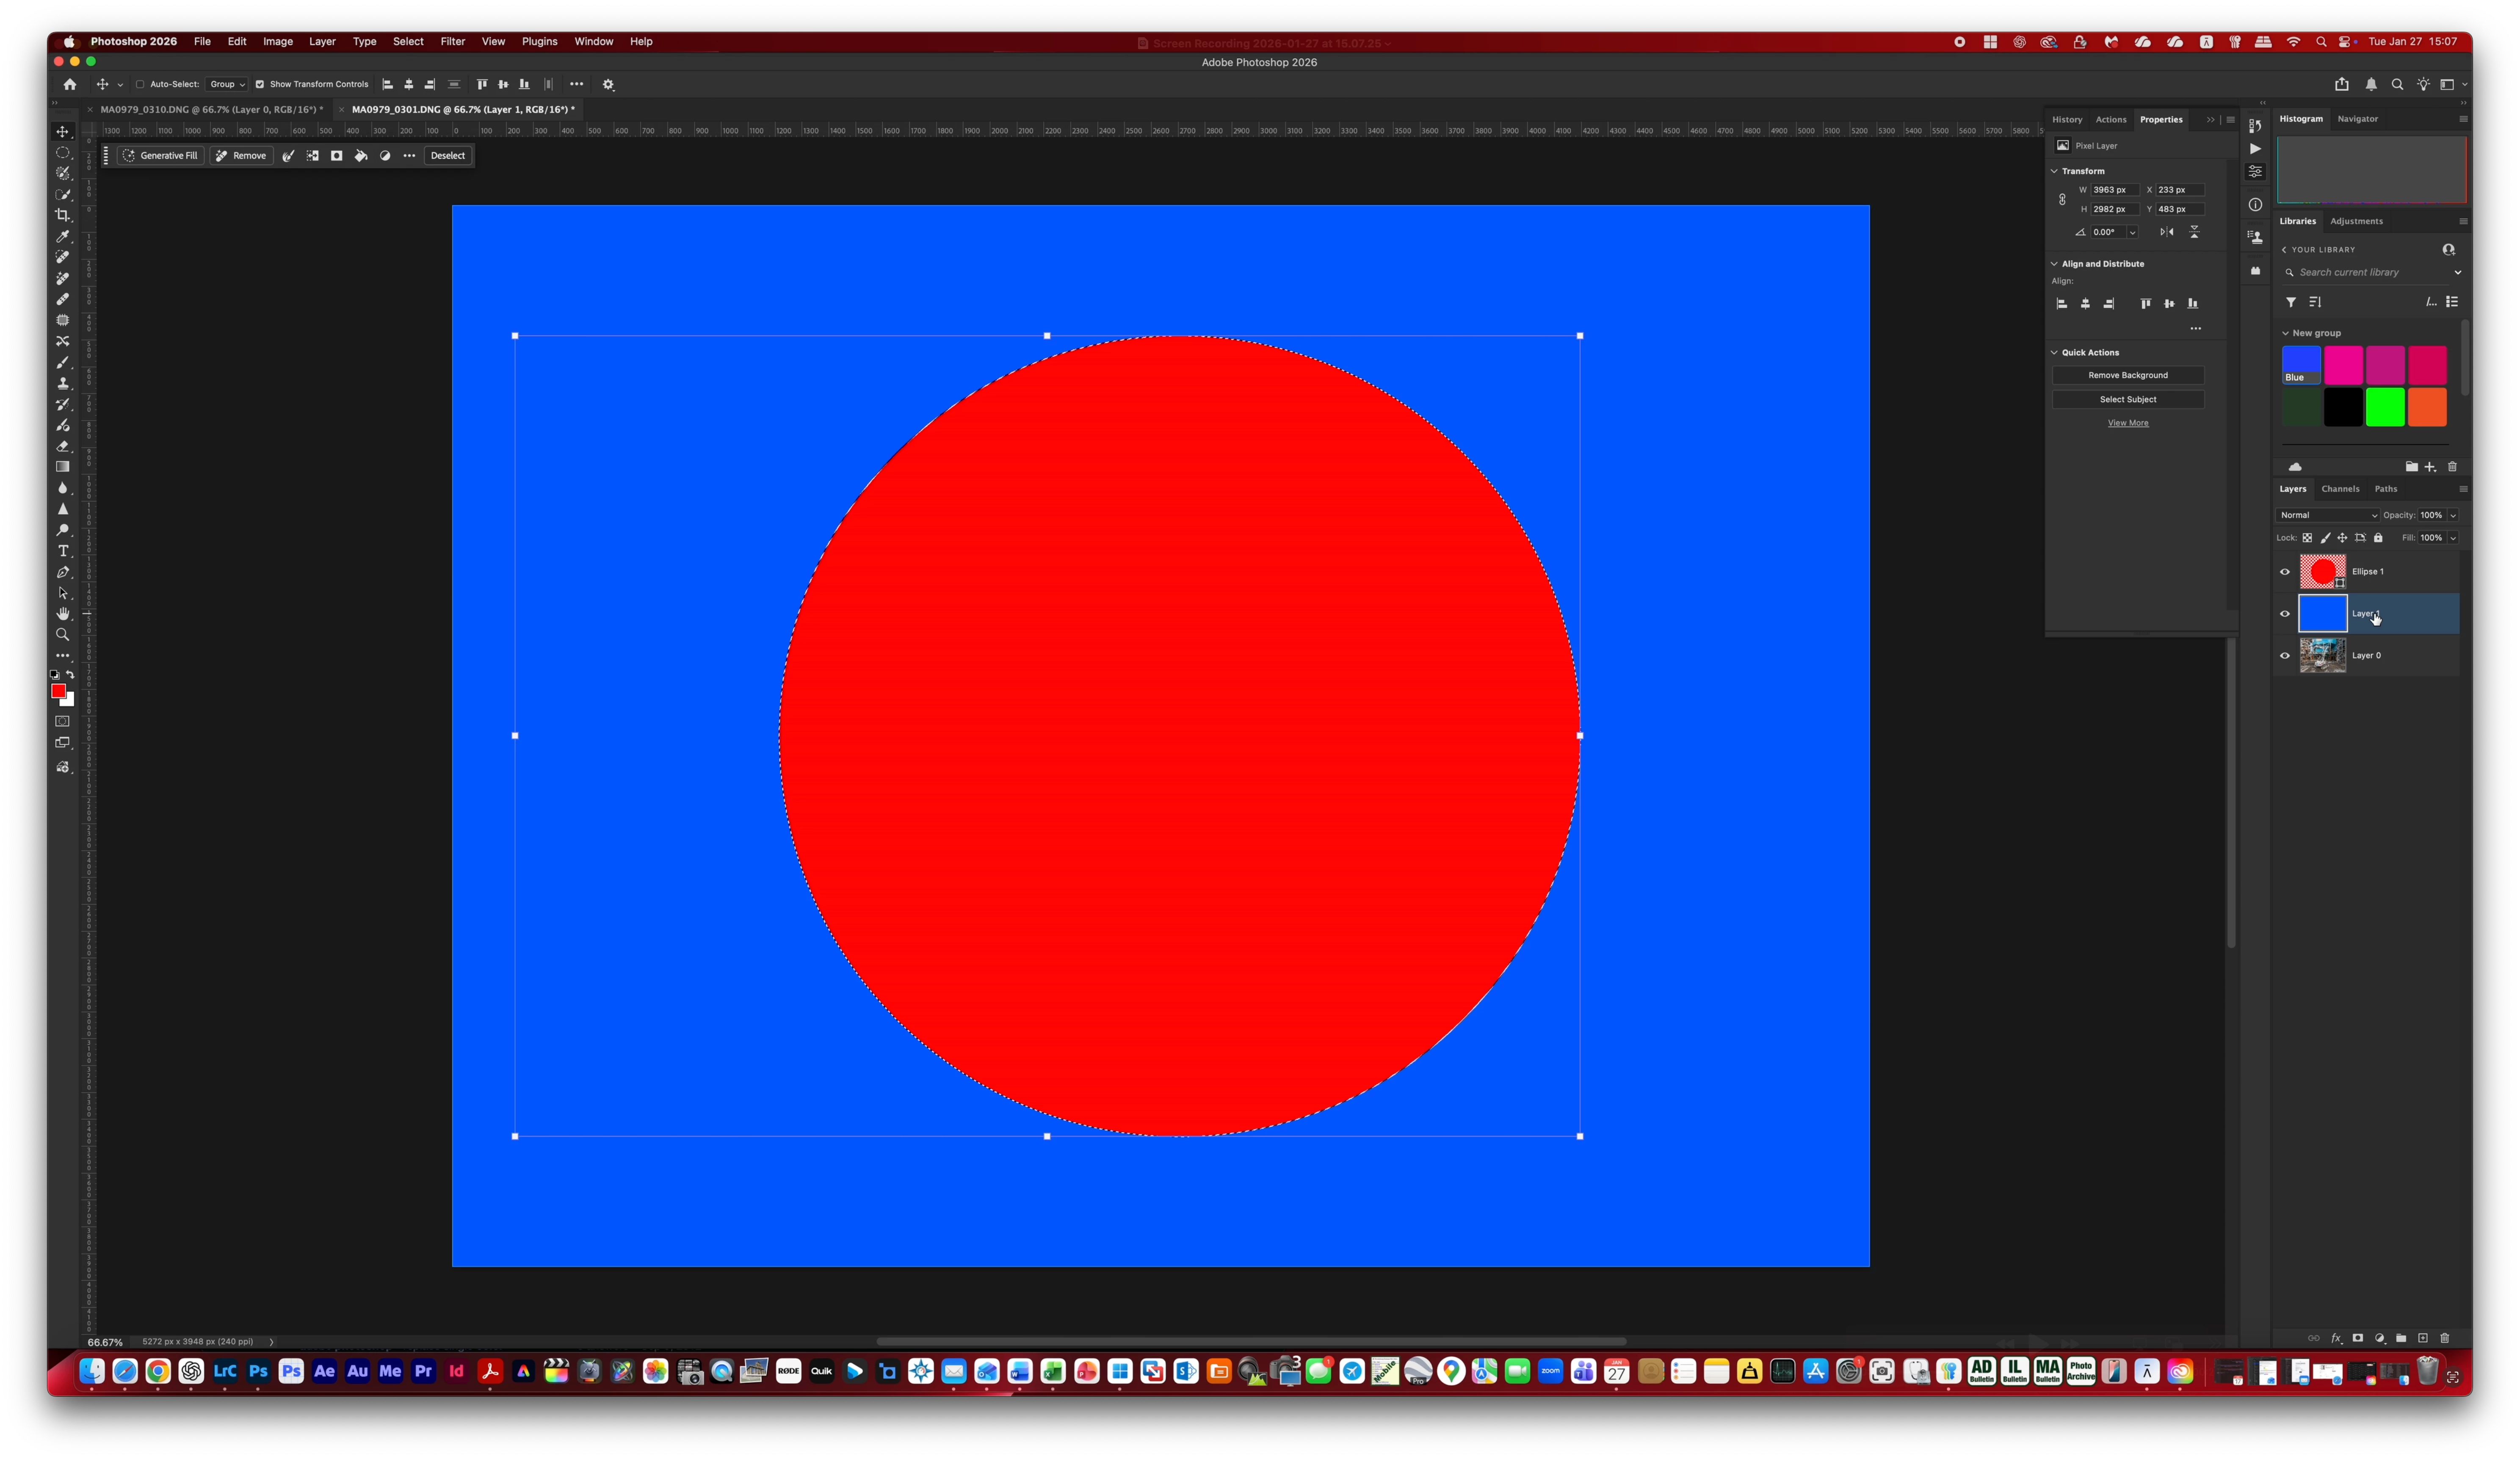This screenshot has height=1459, width=2520.
Task: Open the Normal blend mode dropdown
Action: click(x=2326, y=515)
